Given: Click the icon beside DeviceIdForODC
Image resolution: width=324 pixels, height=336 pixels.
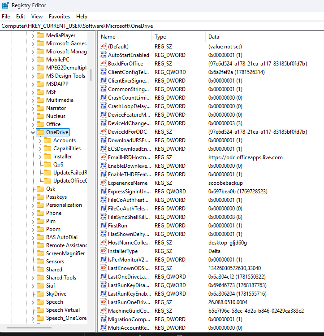Looking at the screenshot, I should pos(104,131).
